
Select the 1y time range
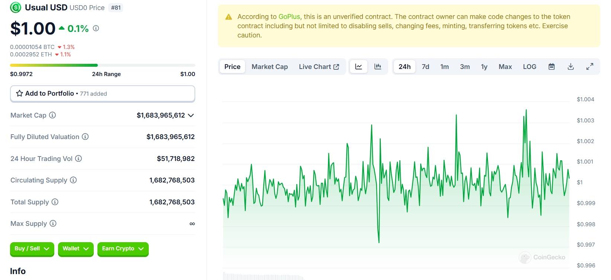point(484,67)
